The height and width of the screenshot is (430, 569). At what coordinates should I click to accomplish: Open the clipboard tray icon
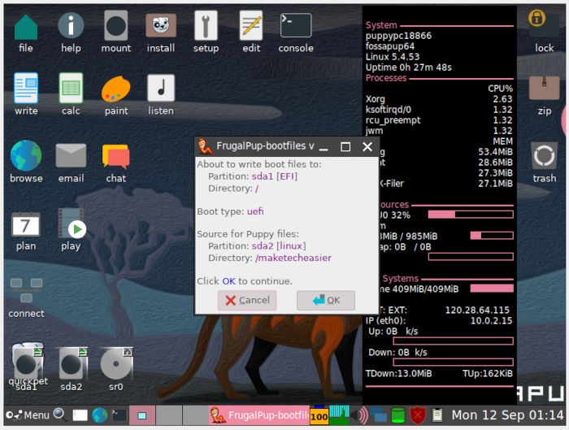(437, 415)
